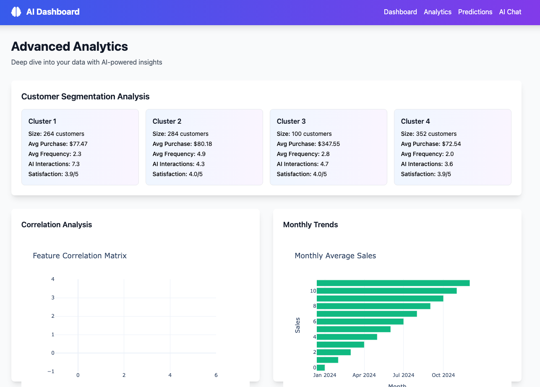Click the Monthly Trends heading
The image size is (540, 387).
click(x=310, y=225)
